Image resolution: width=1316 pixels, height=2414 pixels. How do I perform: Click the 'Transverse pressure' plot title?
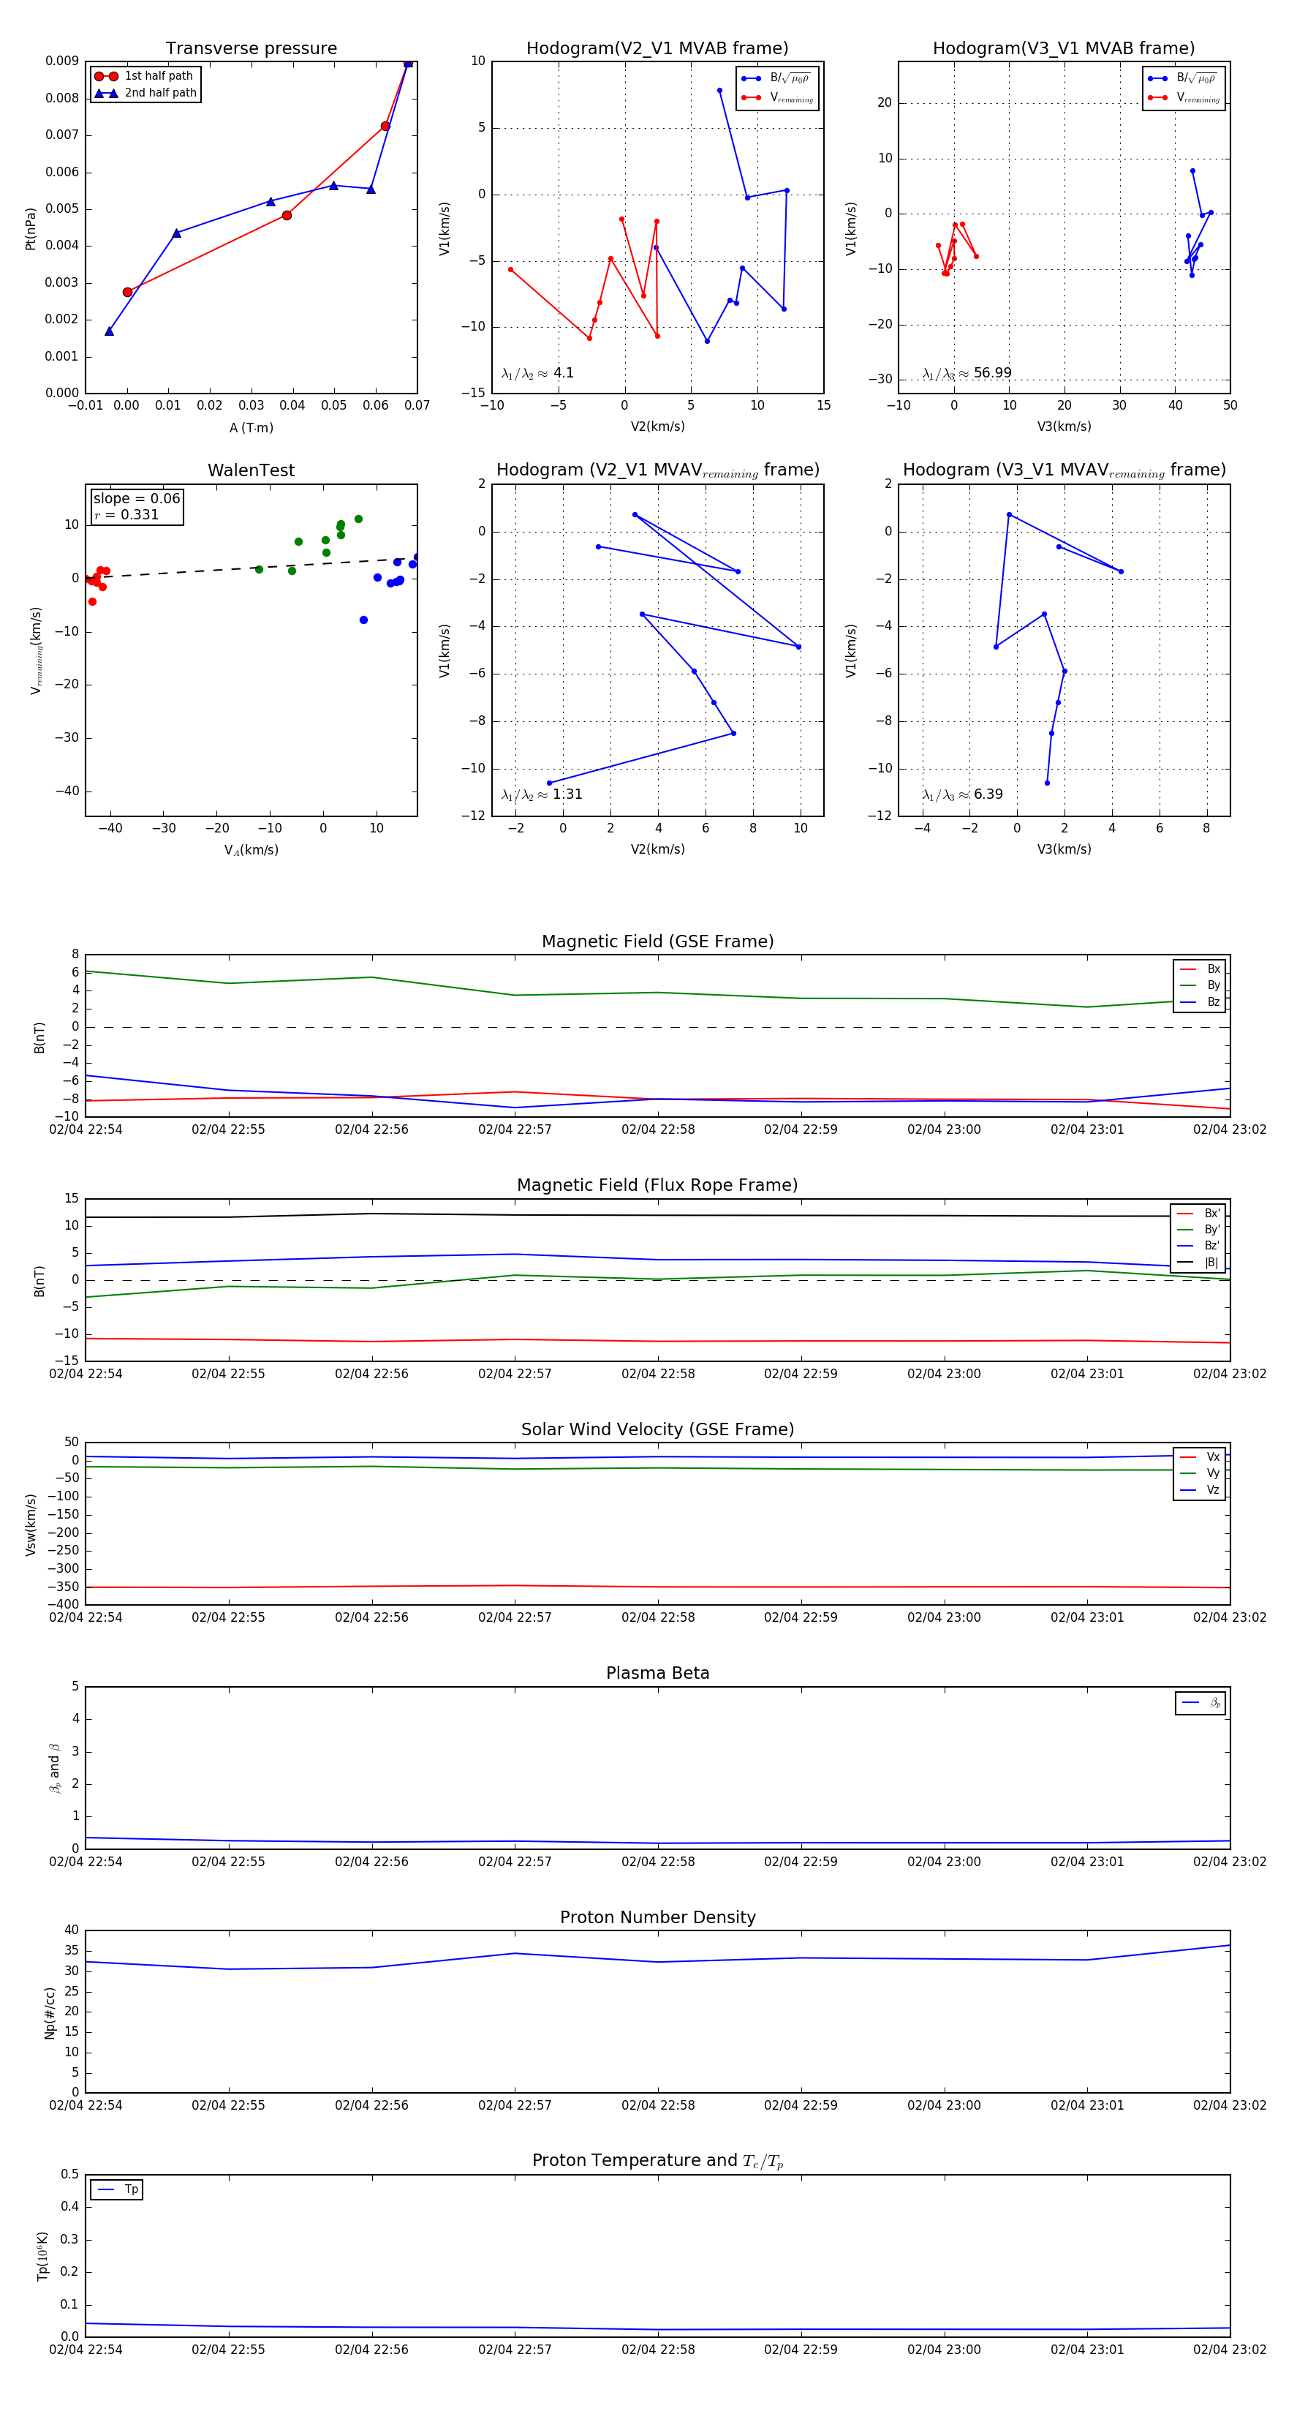coord(251,48)
